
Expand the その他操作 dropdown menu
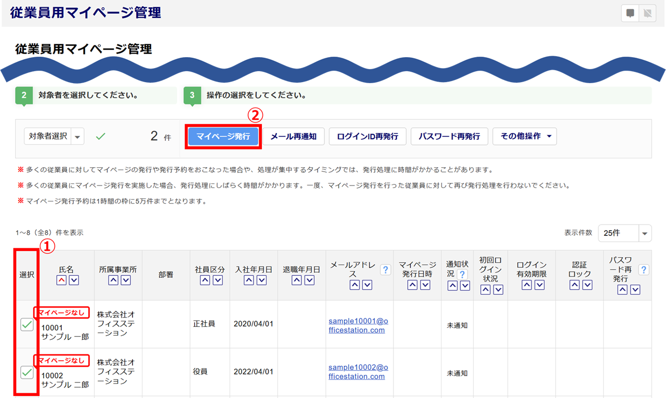[525, 136]
